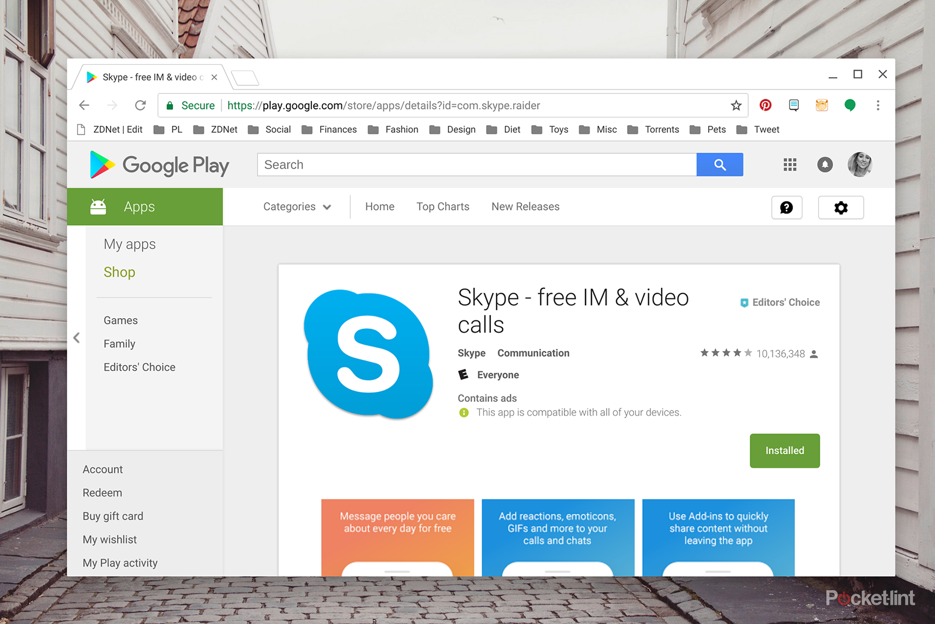This screenshot has width=935, height=624.
Task: Reload the page with the refresh icon
Action: tap(140, 105)
